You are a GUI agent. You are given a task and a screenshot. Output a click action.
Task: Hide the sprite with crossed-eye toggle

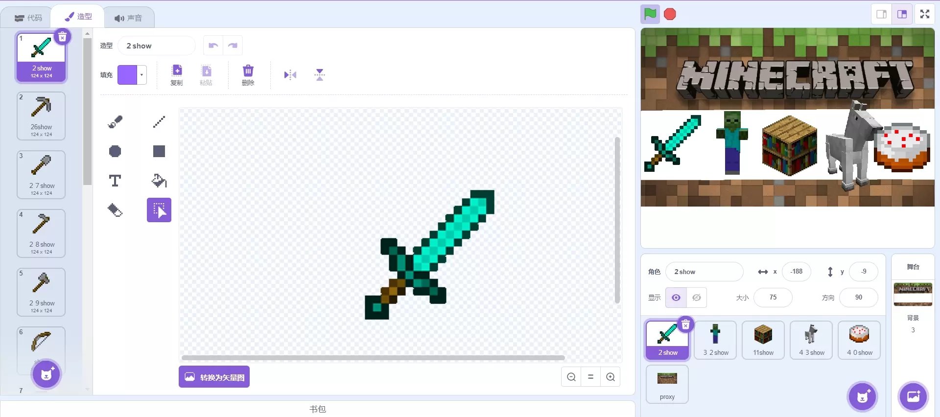(697, 298)
